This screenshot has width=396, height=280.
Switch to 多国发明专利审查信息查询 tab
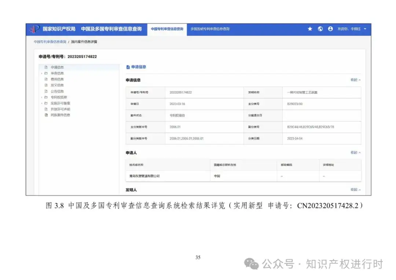(210, 29)
